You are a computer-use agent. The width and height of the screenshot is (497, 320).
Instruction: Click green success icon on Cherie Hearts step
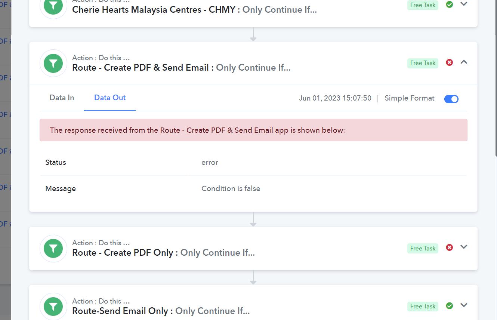[450, 4]
